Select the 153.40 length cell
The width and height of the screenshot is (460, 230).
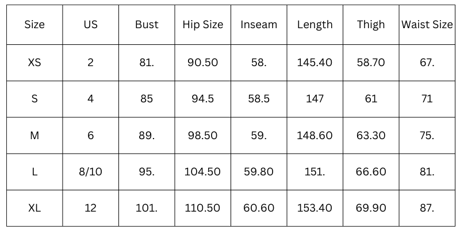point(315,208)
